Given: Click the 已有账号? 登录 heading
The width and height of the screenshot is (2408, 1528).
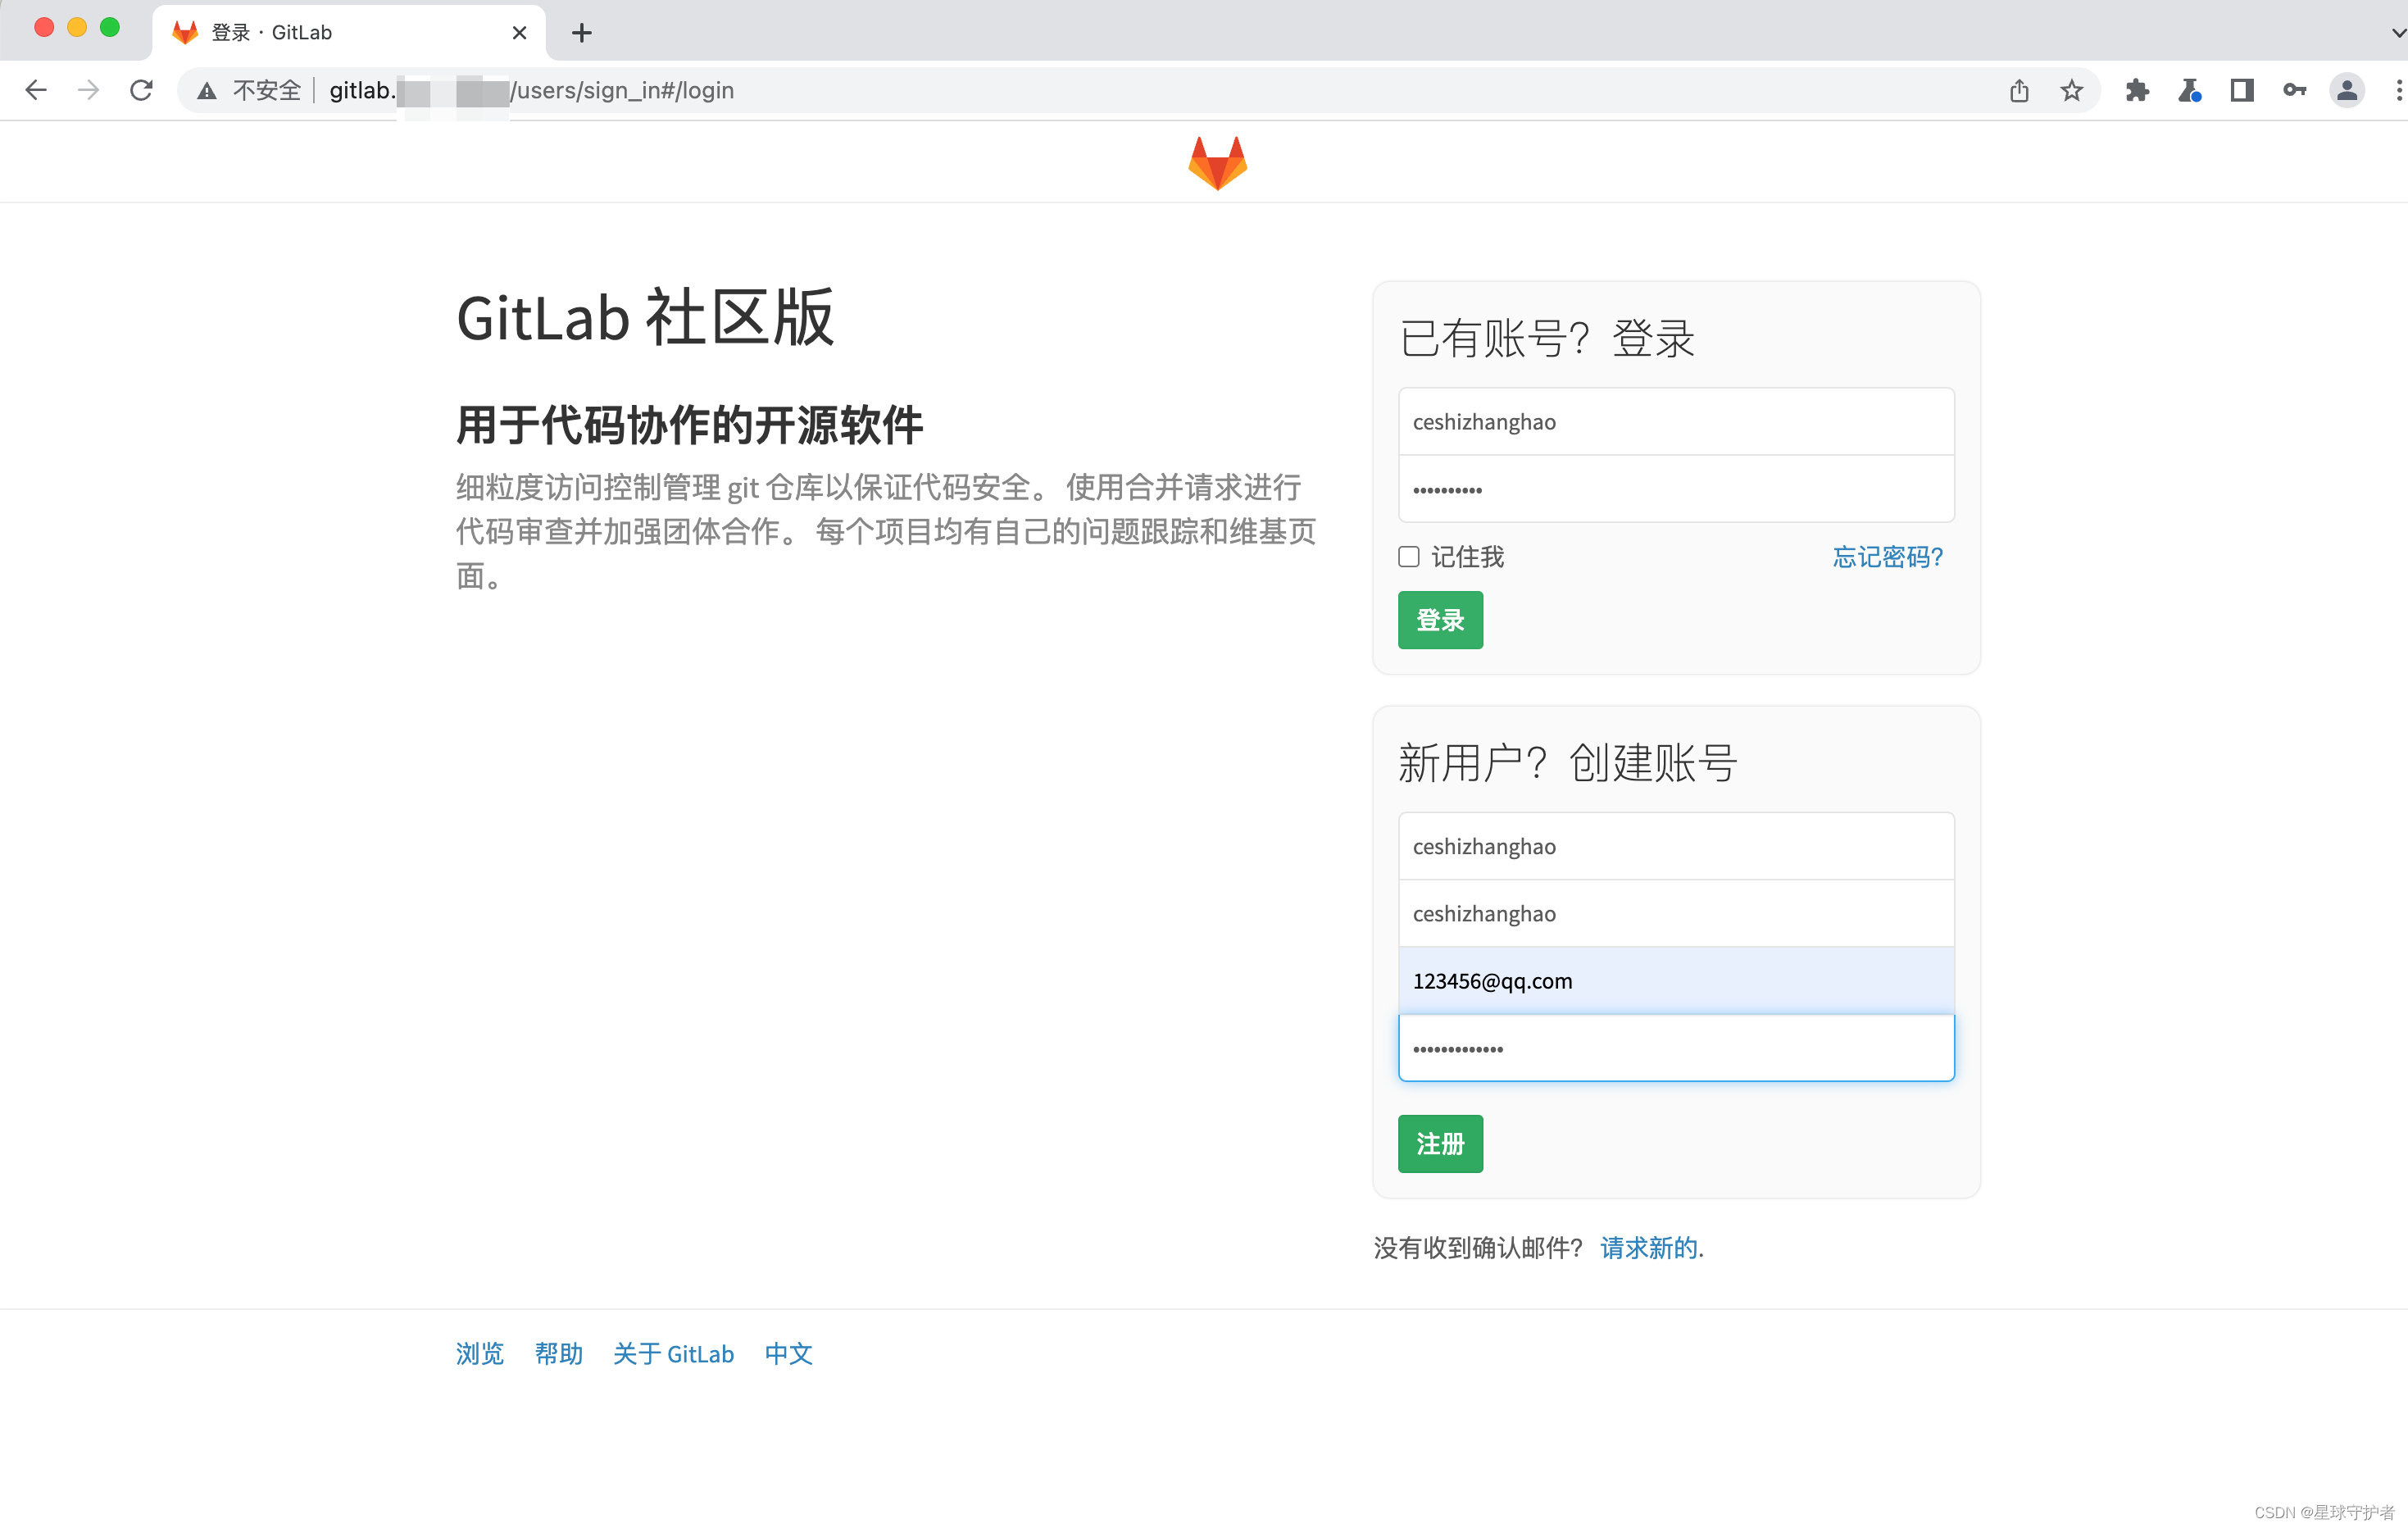Looking at the screenshot, I should (1547, 338).
